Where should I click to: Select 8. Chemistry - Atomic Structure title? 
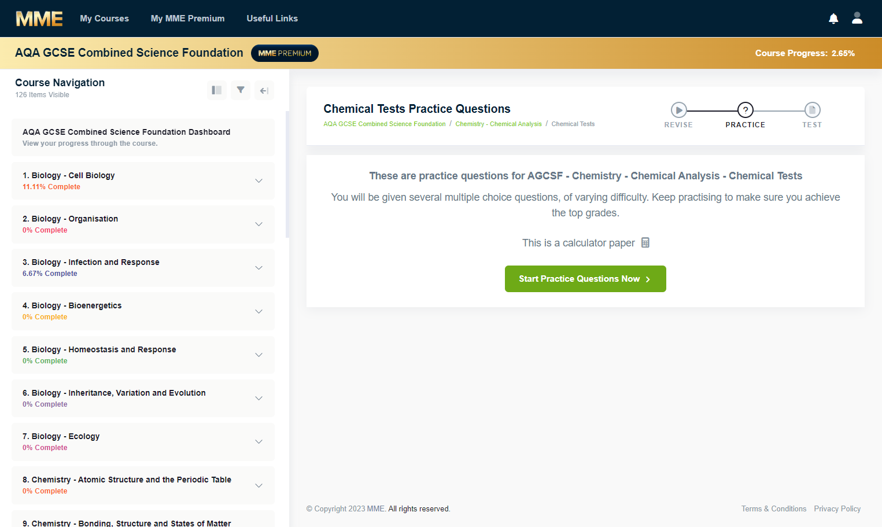tap(127, 480)
